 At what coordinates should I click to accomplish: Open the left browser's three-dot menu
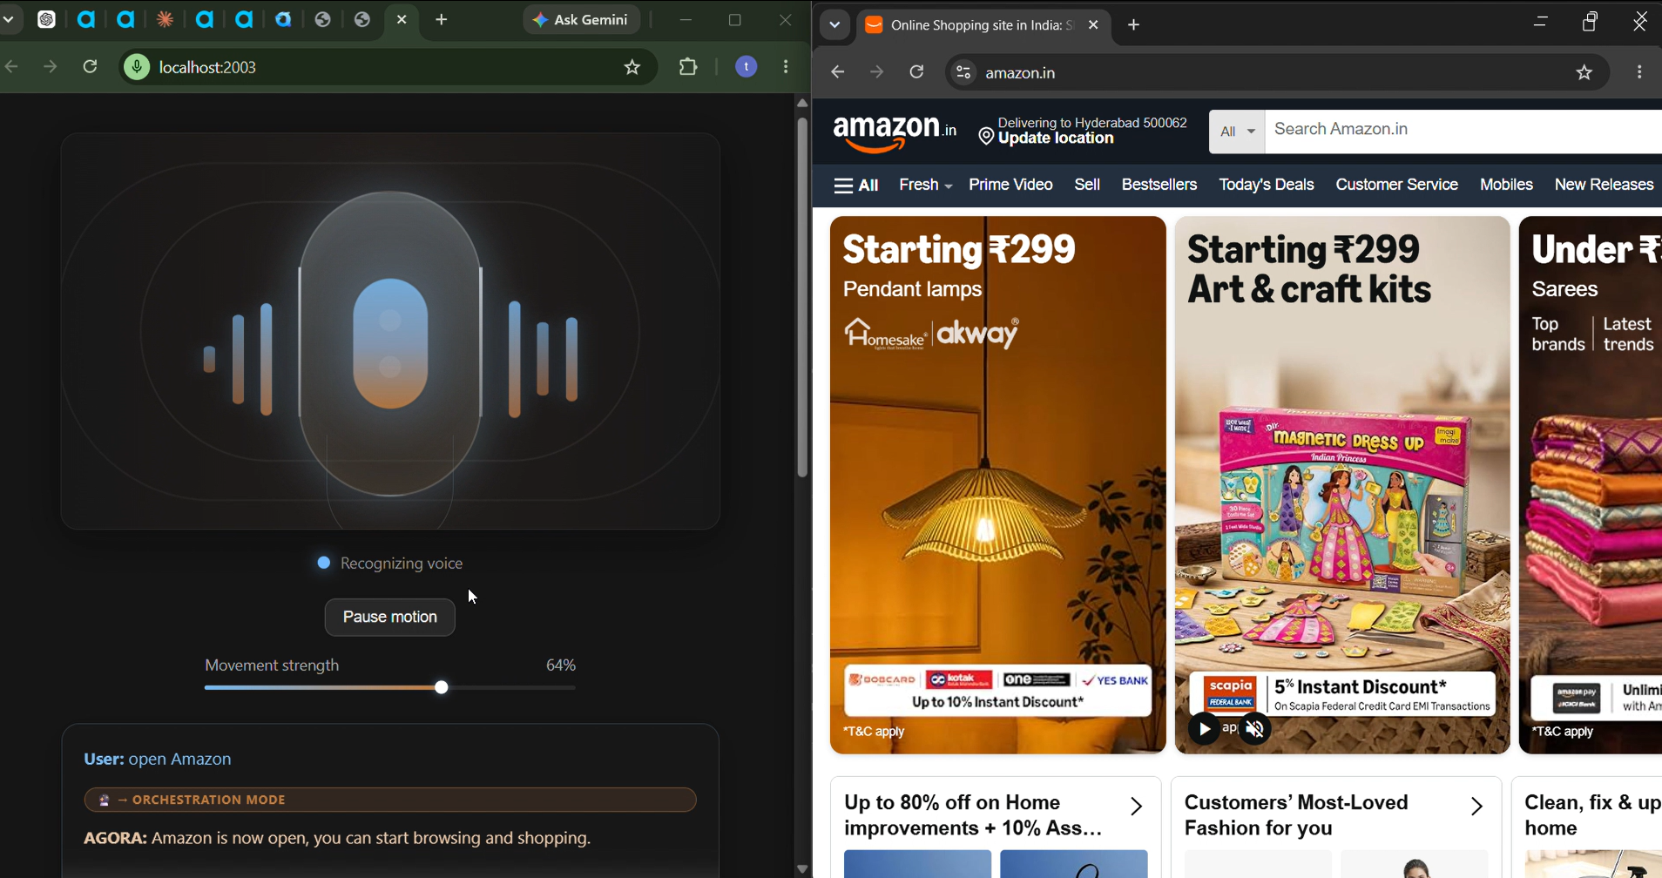[787, 67]
